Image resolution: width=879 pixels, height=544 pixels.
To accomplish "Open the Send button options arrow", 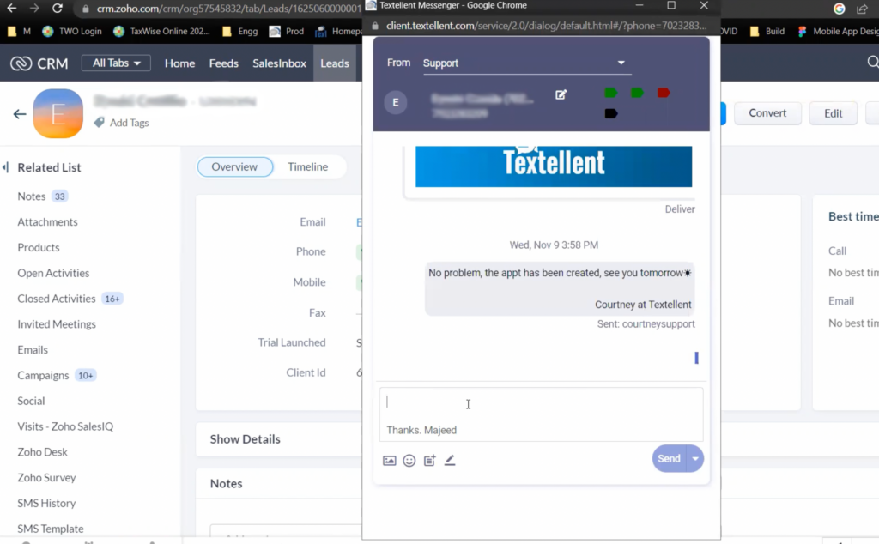I will [695, 459].
